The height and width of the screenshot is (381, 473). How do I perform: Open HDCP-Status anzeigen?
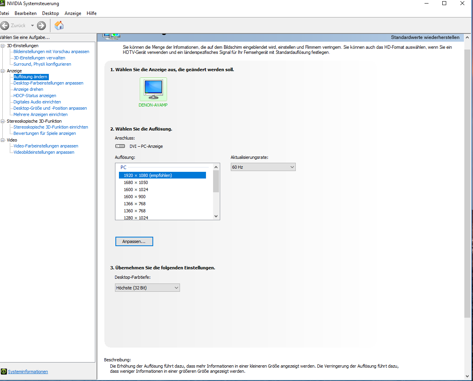coord(35,96)
